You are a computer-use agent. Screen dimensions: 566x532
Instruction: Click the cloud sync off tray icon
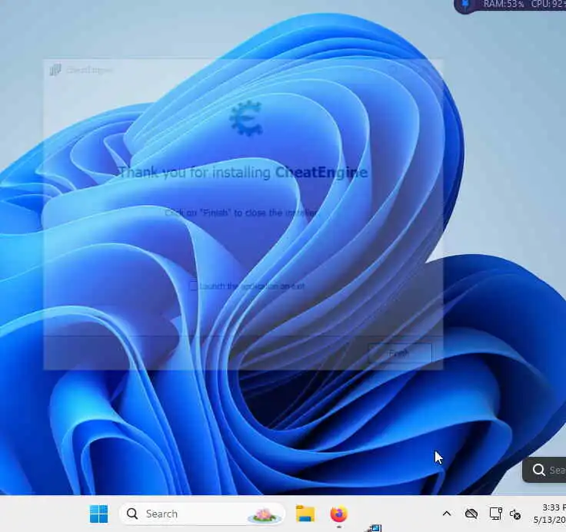click(471, 514)
